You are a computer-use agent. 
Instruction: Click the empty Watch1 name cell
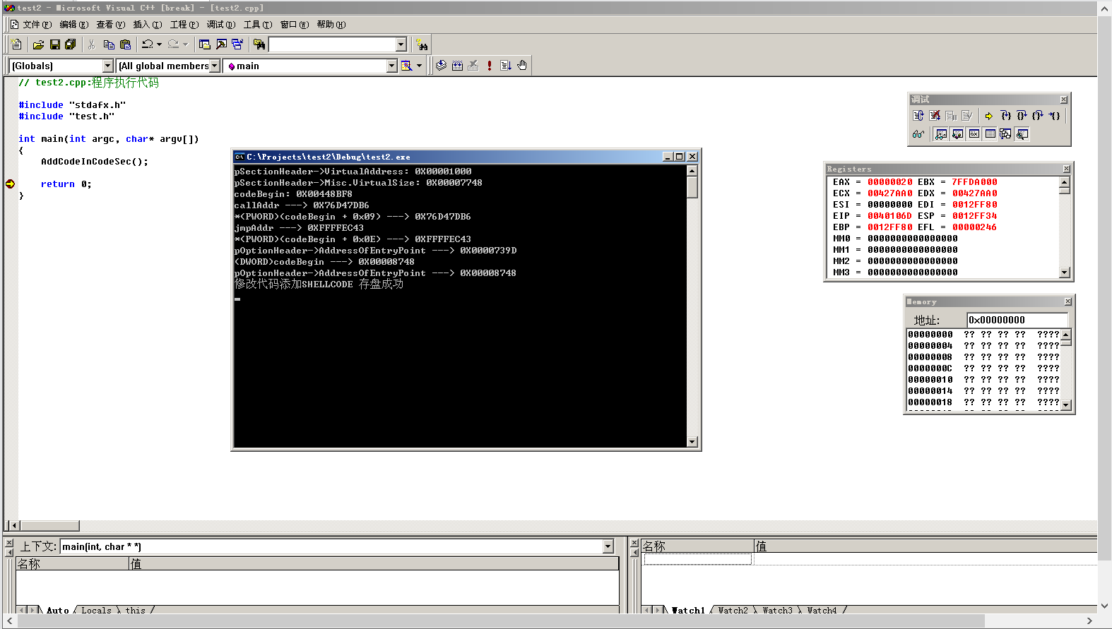697,559
